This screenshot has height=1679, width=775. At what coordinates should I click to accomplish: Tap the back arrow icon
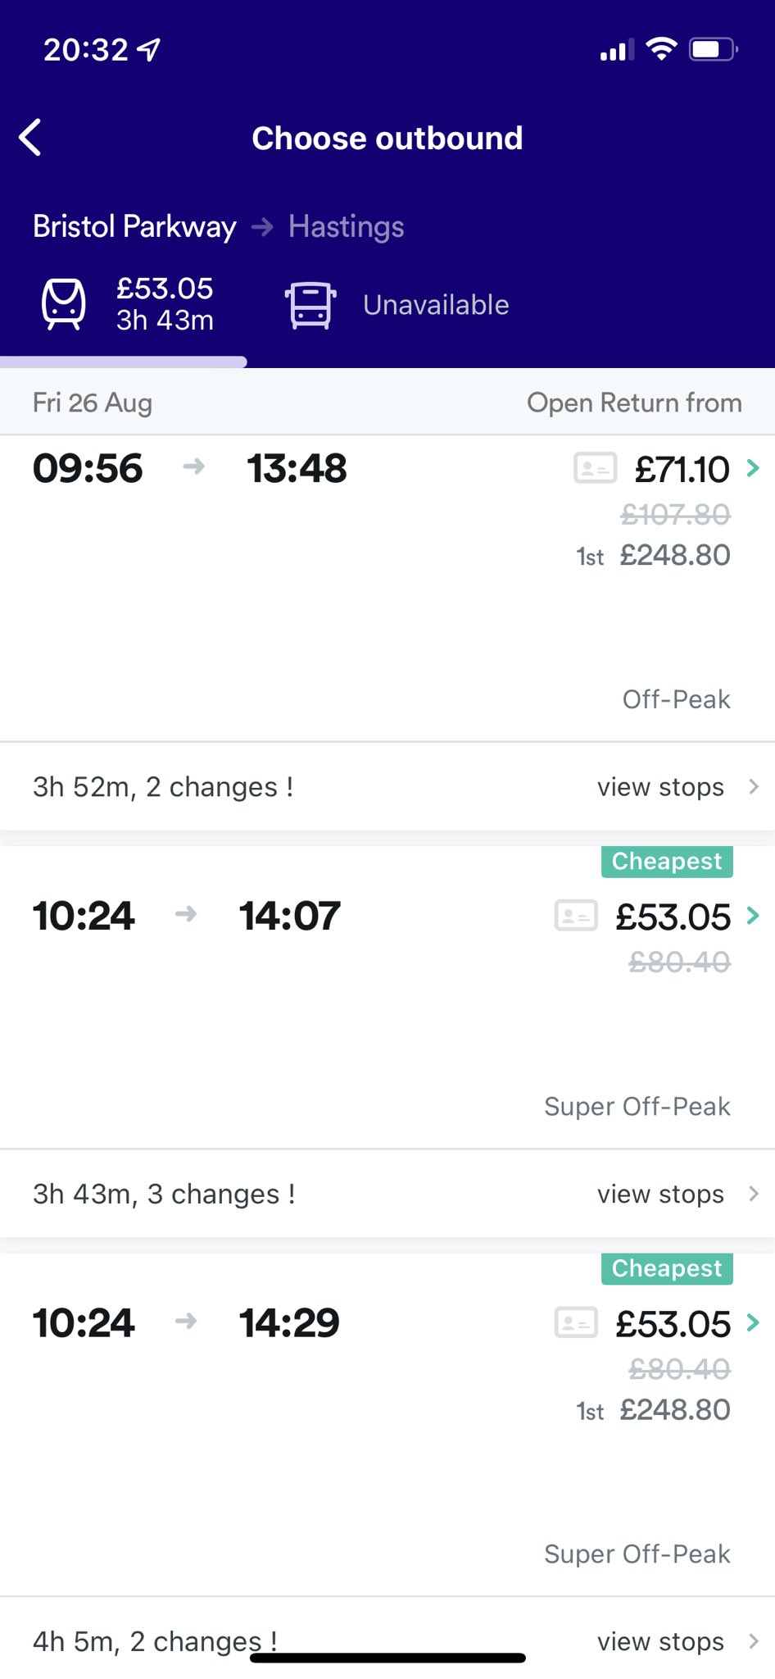pos(31,138)
